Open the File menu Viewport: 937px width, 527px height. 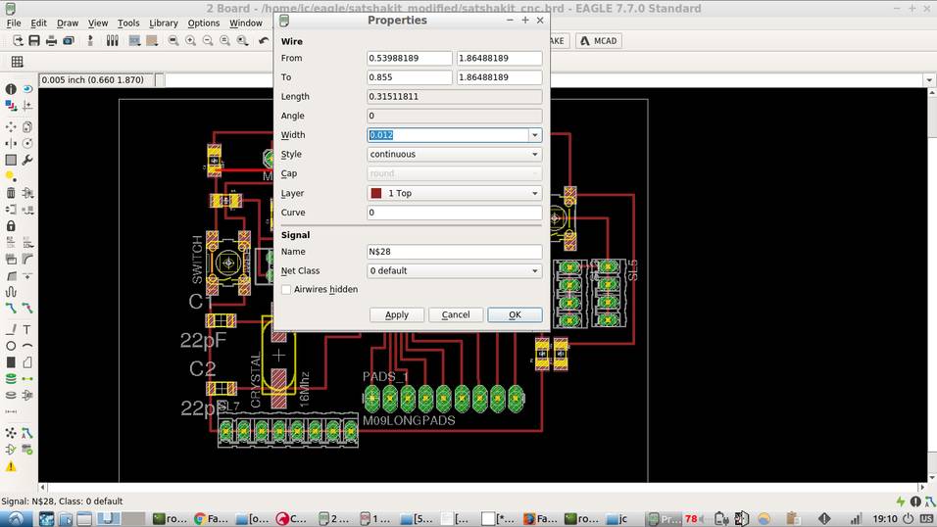(14, 23)
